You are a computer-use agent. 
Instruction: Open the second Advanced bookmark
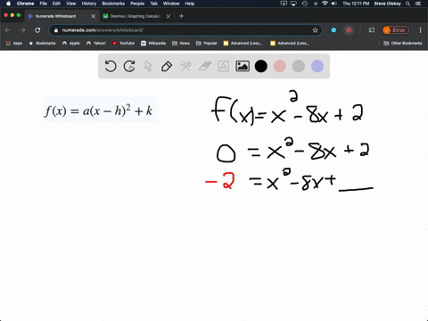point(290,43)
